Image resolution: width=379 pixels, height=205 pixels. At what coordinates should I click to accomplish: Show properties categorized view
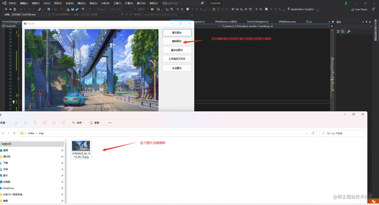[x=338, y=32]
